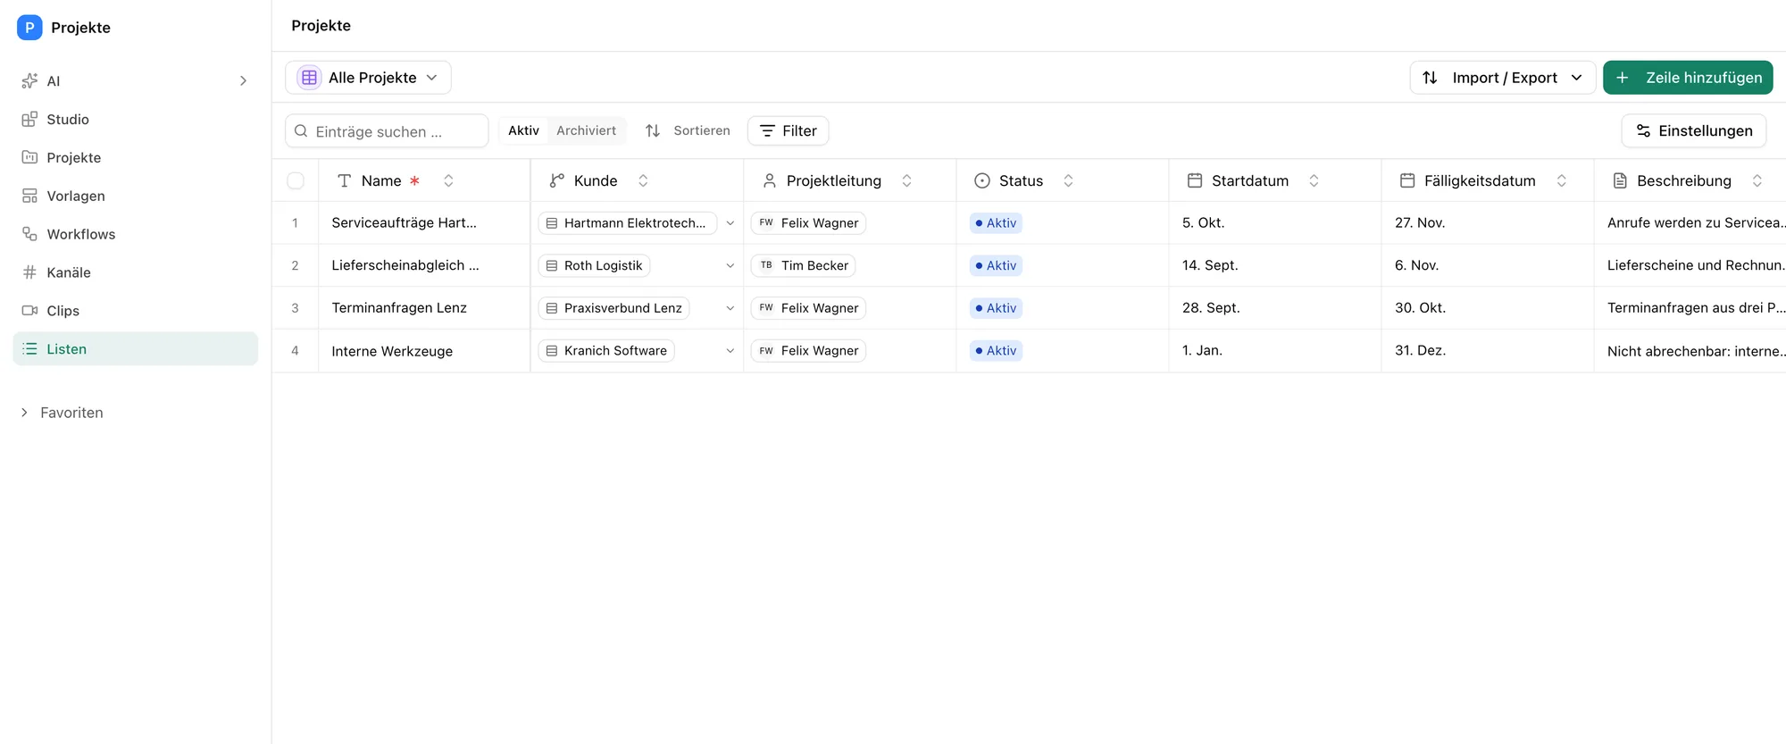Click the blue P workspace logo
The width and height of the screenshot is (1786, 744).
[29, 28]
